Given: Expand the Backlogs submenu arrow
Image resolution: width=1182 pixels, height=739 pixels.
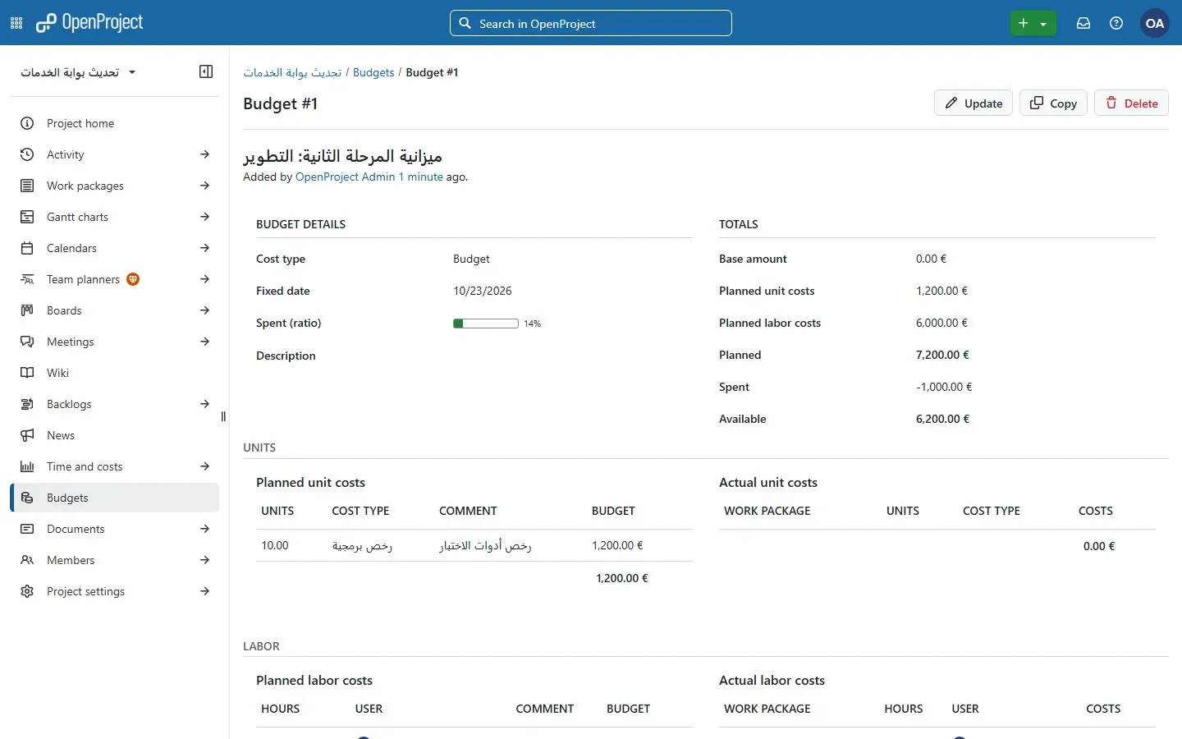Looking at the screenshot, I should point(204,404).
